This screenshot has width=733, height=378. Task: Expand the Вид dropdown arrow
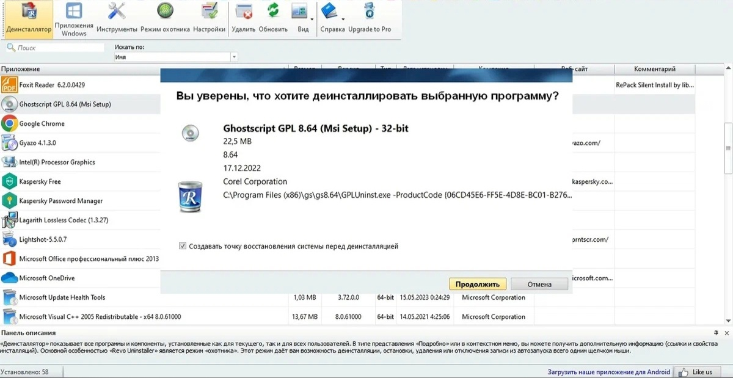[312, 19]
